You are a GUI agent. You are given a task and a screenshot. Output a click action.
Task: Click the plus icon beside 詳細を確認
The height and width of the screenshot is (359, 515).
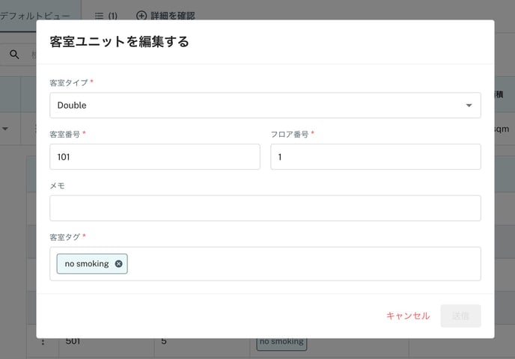point(141,15)
